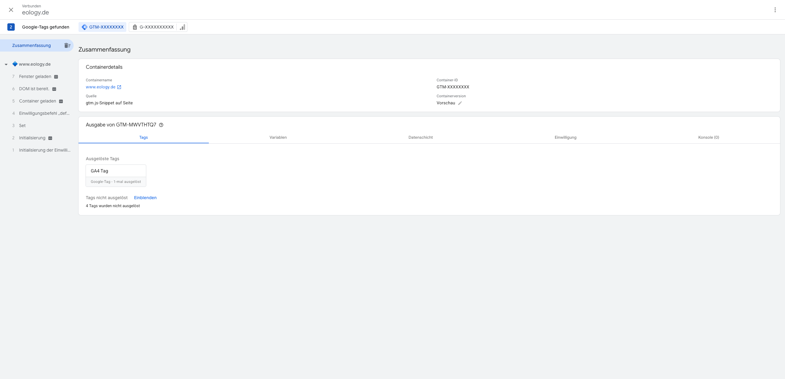Image resolution: width=785 pixels, height=379 pixels.
Task: Collapse the www.eology.de event tree
Action: click(x=6, y=64)
